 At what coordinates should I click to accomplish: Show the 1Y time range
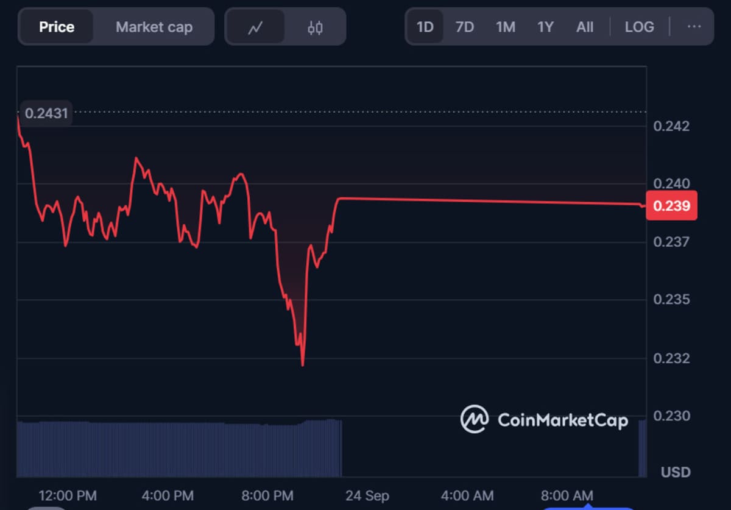click(x=545, y=27)
